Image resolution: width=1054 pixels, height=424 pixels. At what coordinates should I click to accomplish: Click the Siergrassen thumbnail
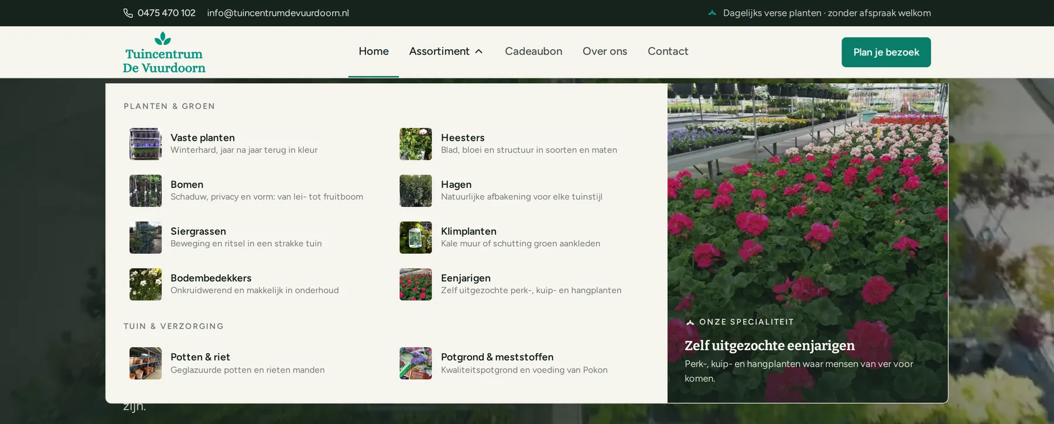(145, 237)
